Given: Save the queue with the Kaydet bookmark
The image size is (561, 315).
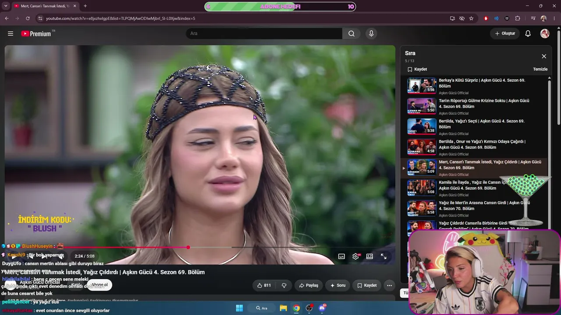Looking at the screenshot, I should click(417, 69).
